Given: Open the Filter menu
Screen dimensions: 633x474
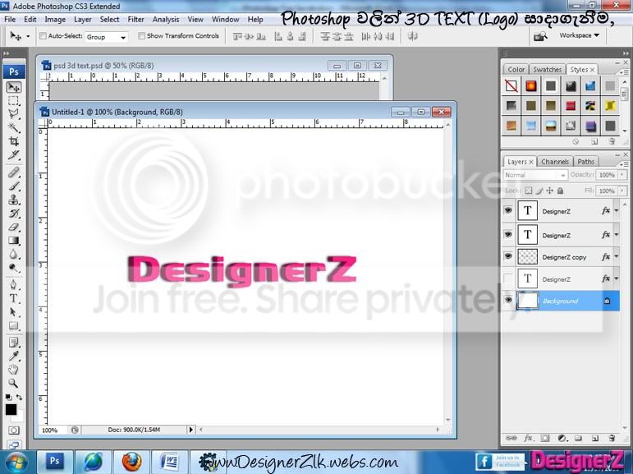Looking at the screenshot, I should click(x=135, y=20).
